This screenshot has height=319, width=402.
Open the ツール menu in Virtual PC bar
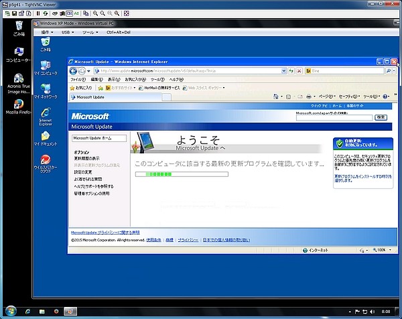pyautogui.click(x=90, y=32)
